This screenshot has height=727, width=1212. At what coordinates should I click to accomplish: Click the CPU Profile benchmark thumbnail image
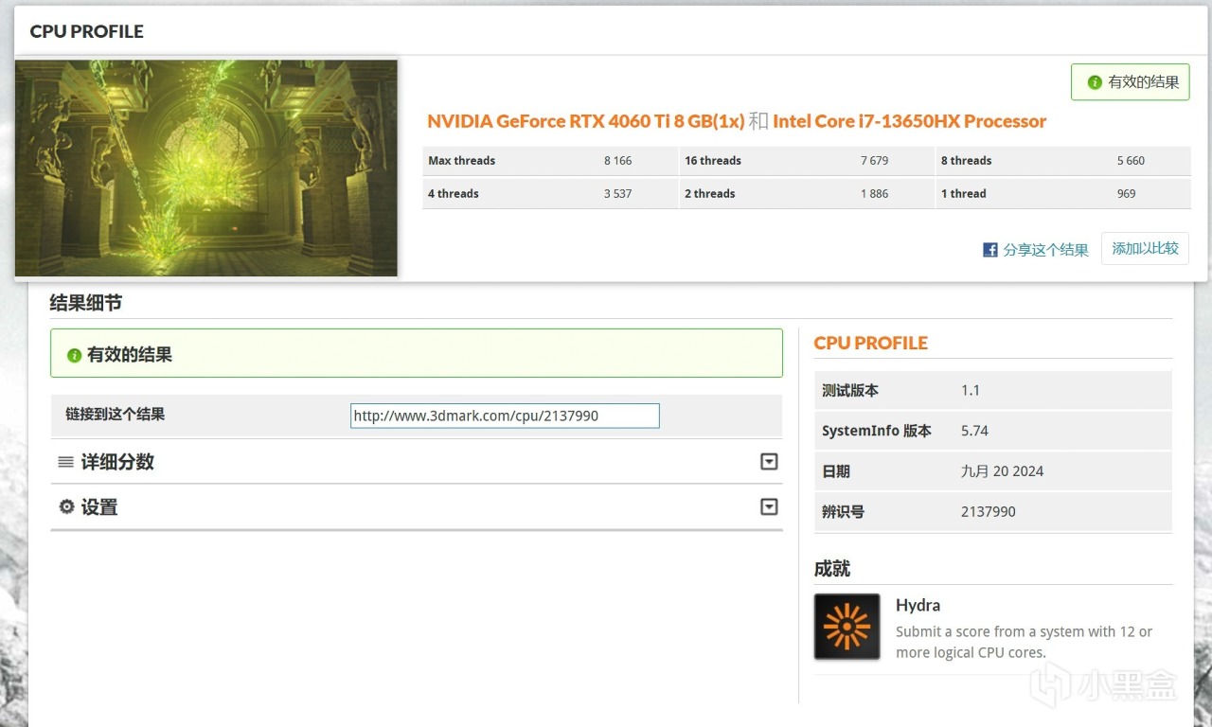click(206, 168)
